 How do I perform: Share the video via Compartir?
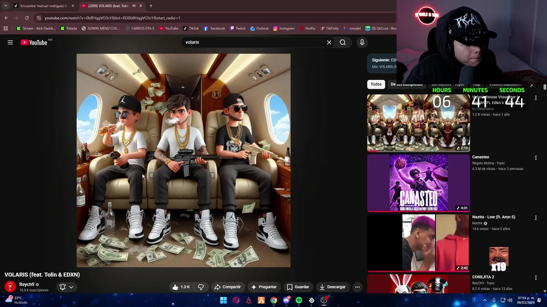pyautogui.click(x=228, y=287)
